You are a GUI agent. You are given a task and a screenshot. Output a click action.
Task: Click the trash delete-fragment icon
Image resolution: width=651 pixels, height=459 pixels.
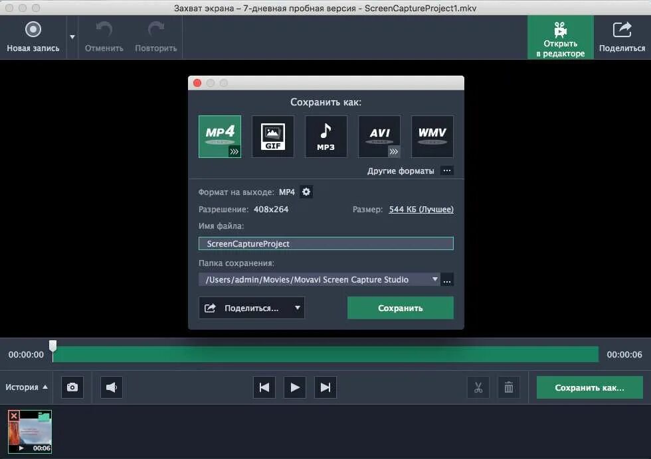tap(509, 387)
